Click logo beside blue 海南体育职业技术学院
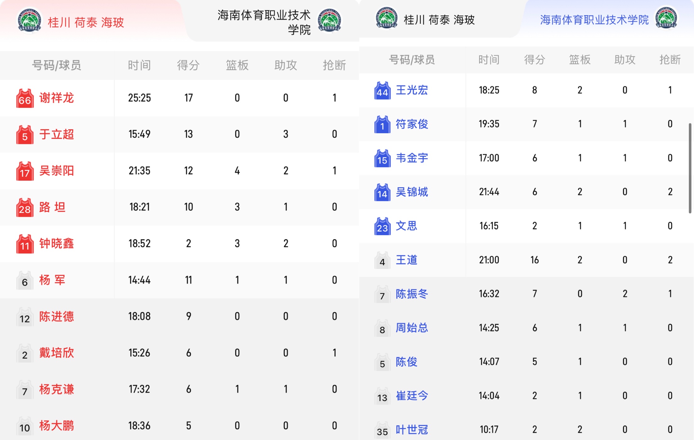 click(x=666, y=18)
